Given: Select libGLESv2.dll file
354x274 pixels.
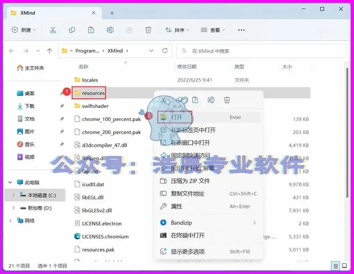Looking at the screenshot, I should [x=93, y=210].
